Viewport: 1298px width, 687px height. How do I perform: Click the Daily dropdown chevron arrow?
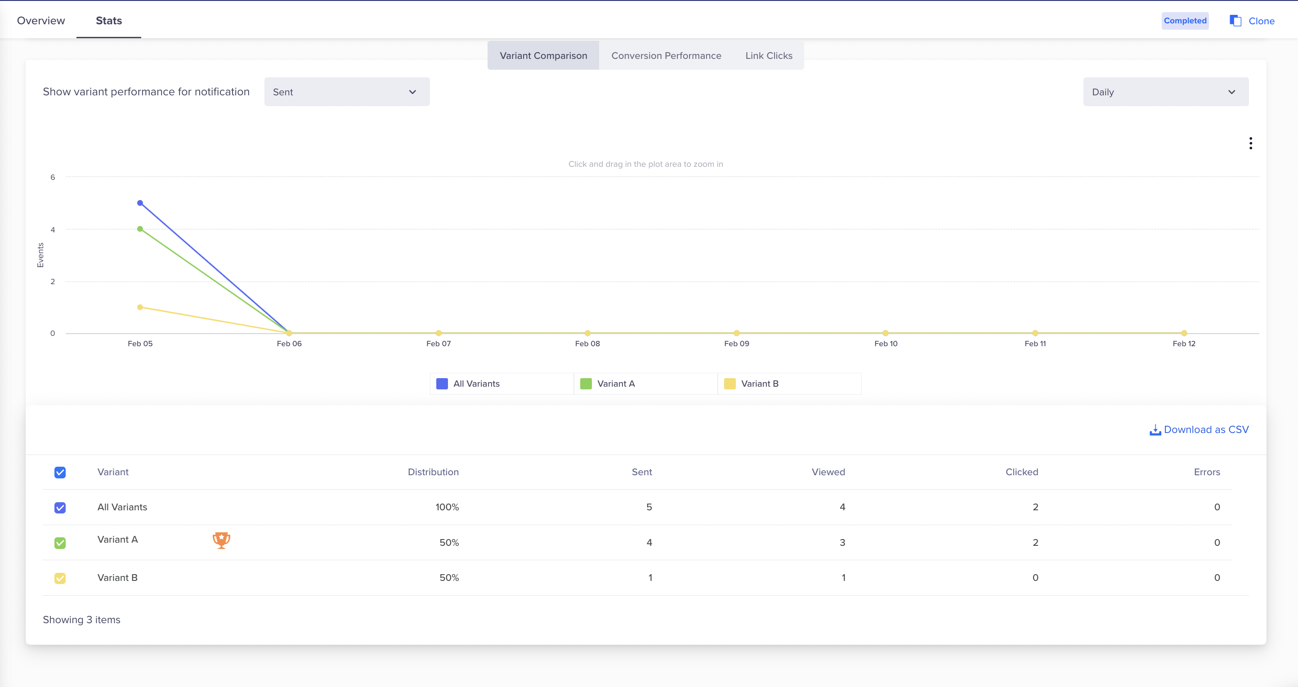coord(1231,92)
